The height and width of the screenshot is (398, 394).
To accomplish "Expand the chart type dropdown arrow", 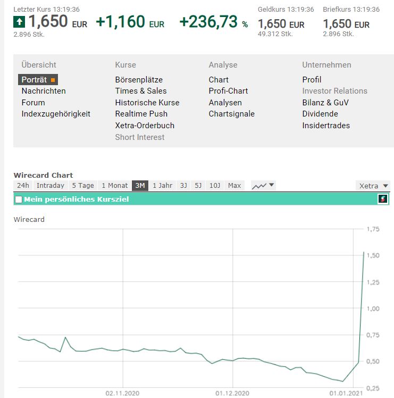I will click(272, 185).
